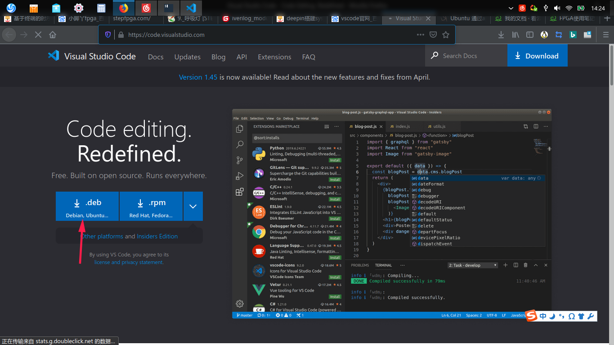Open the Sogou toolbox wrench icon
Screen dimensions: 614x345
[591, 316]
